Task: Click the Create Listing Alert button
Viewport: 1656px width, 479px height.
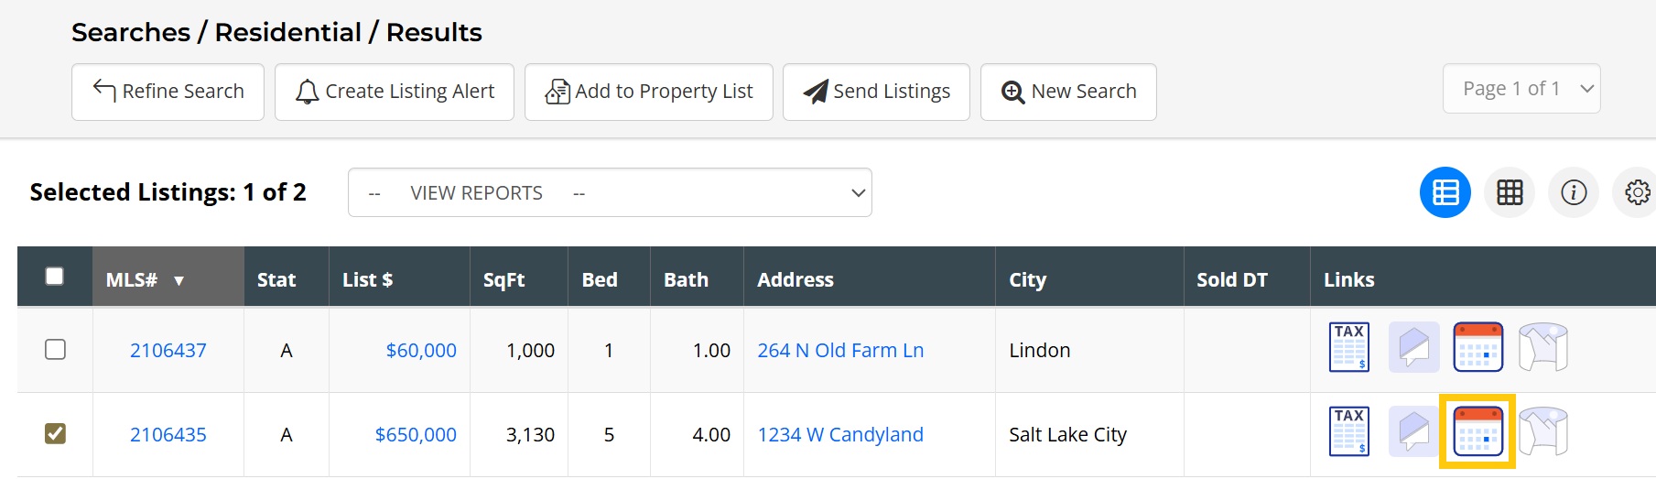Action: pyautogui.click(x=395, y=92)
